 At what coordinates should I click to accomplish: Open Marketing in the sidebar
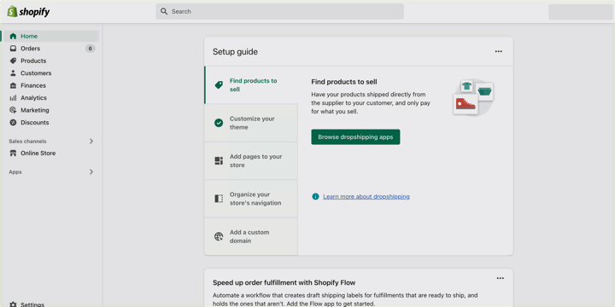(51, 110)
